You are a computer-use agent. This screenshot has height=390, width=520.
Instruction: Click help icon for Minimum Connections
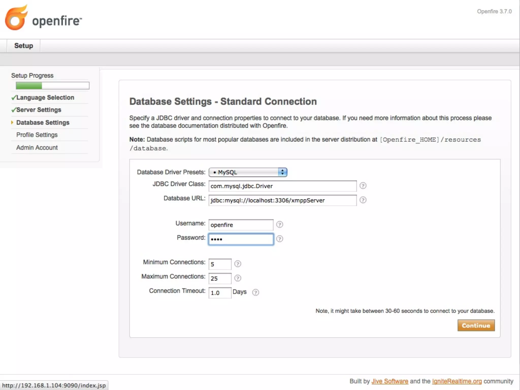point(238,264)
